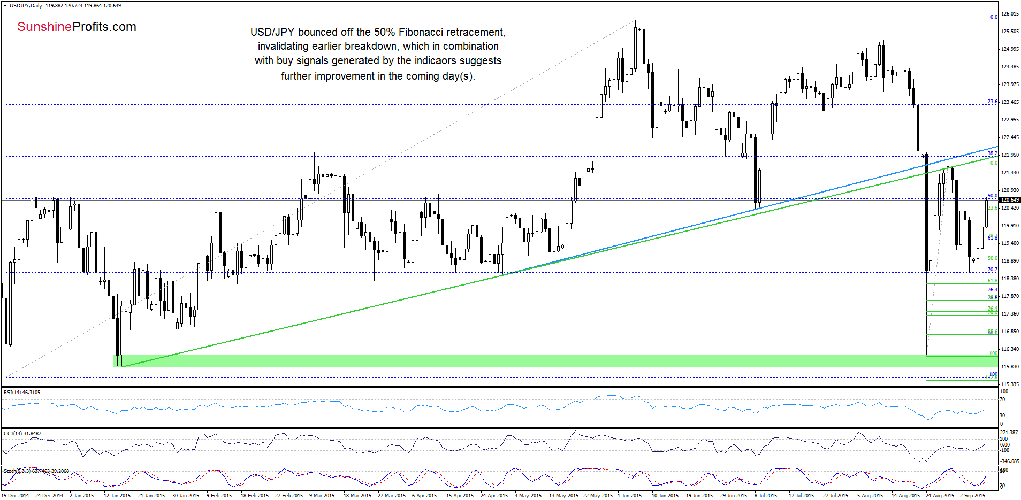This screenshot has height=500, width=1021.
Task: Click the 9 Feb 2015 date label
Action: [219, 496]
